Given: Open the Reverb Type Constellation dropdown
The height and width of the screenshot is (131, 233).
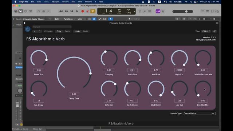Looking at the screenshot, I should pyautogui.click(x=199, y=114).
